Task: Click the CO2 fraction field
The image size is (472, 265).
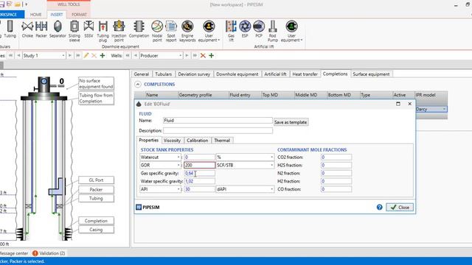Action: (336, 157)
